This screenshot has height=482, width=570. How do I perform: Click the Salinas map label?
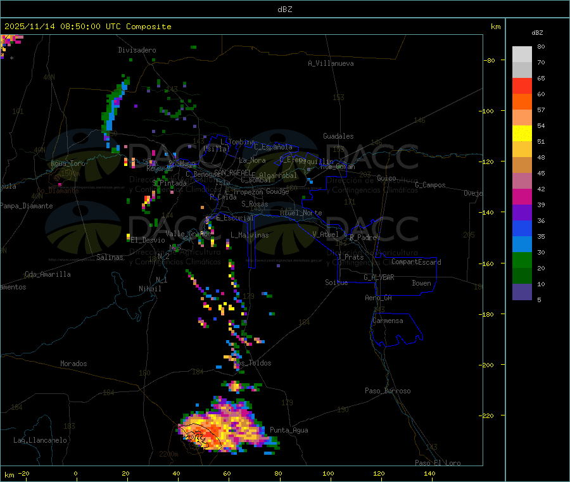point(110,257)
